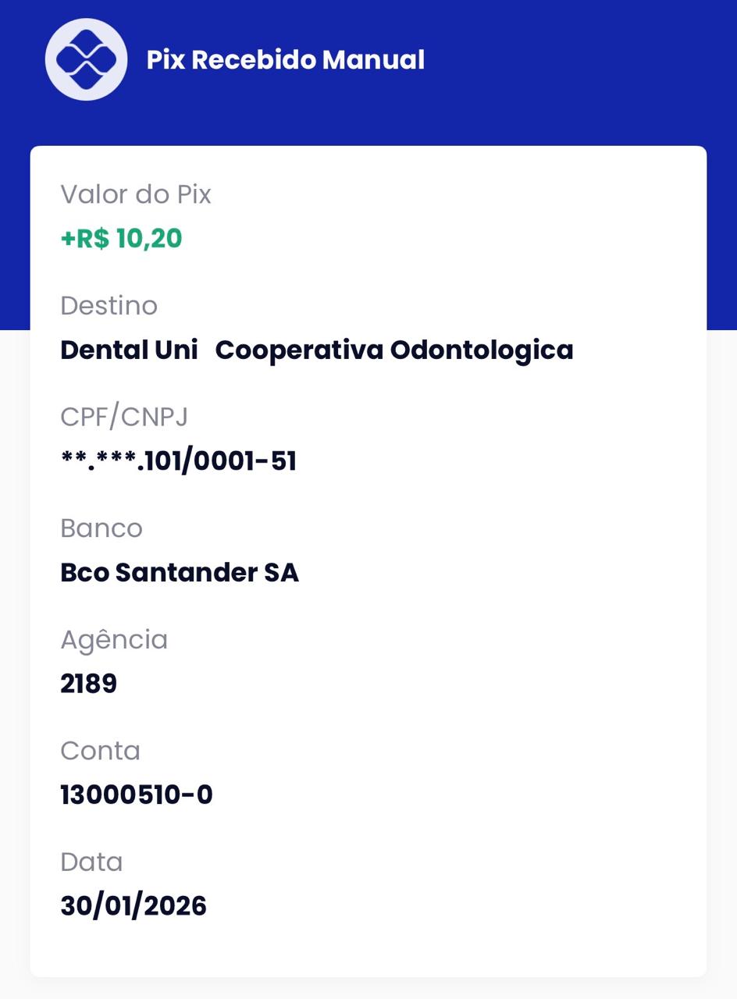Select the agency number 2189

tap(89, 684)
